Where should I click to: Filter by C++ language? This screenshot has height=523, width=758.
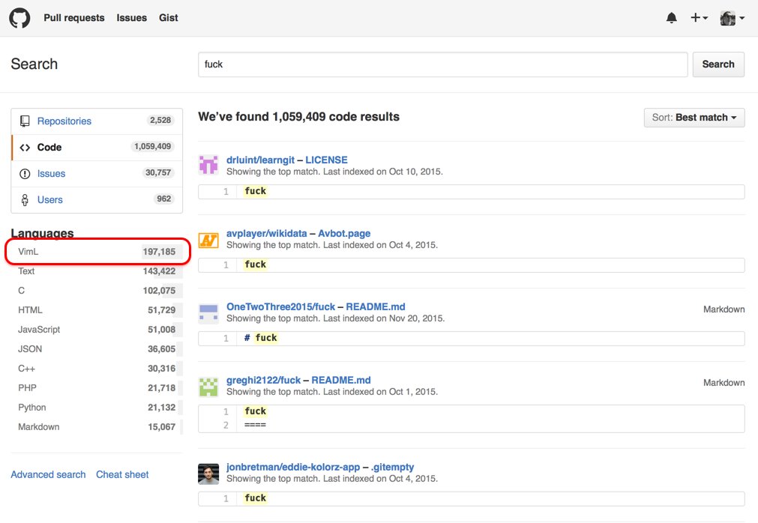(x=97, y=369)
